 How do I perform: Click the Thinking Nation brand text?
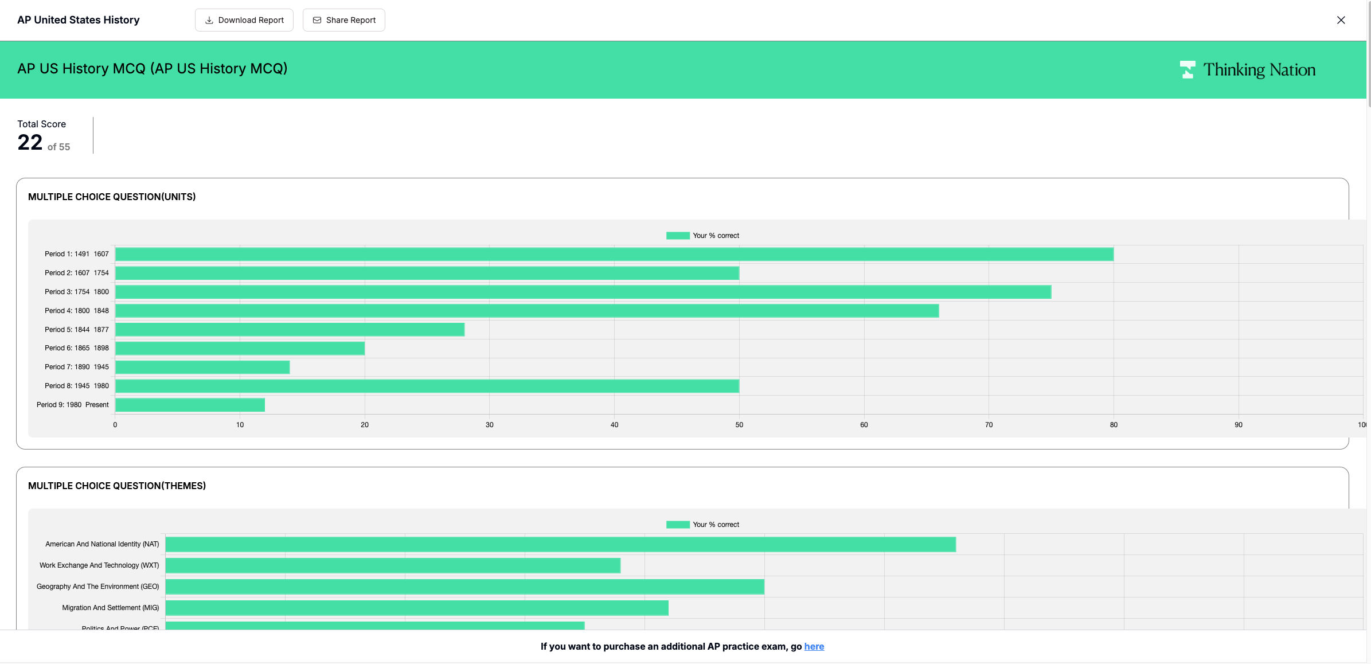(1259, 70)
